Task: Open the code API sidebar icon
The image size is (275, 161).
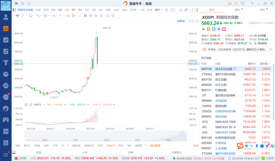Action: coord(6,132)
